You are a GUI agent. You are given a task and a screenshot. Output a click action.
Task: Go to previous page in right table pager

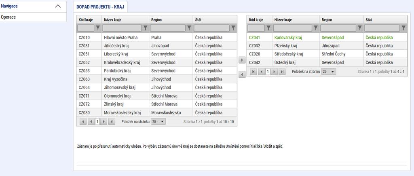pos(262,72)
